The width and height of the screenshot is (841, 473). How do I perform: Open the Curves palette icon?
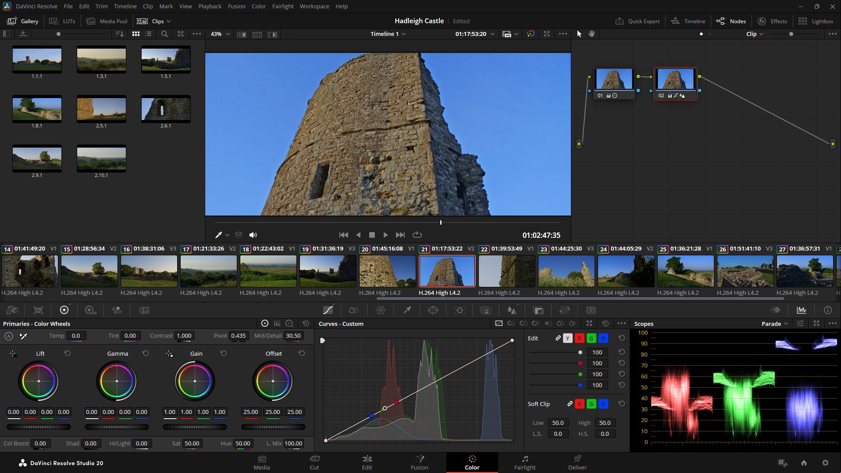(328, 310)
